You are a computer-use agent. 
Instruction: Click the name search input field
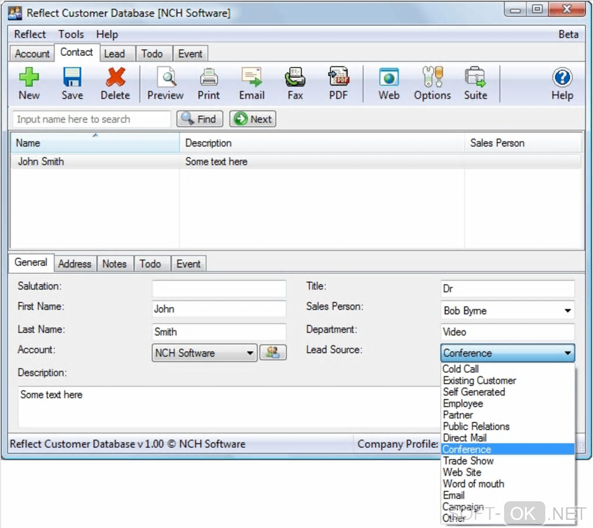(91, 119)
